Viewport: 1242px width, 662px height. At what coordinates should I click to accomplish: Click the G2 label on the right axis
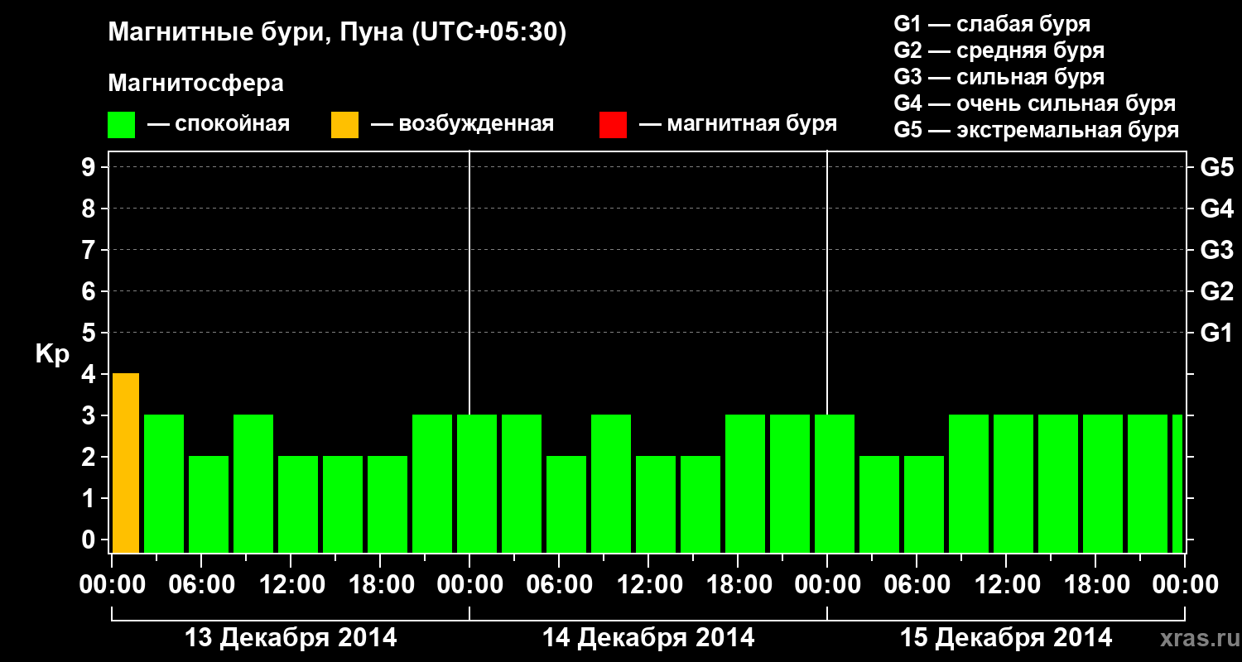(x=1217, y=291)
